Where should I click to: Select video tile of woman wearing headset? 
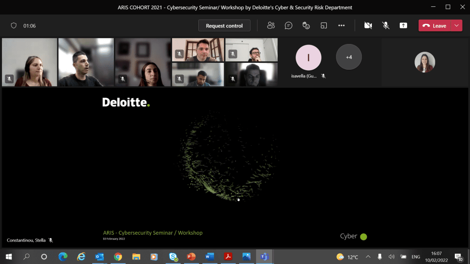pos(143,62)
